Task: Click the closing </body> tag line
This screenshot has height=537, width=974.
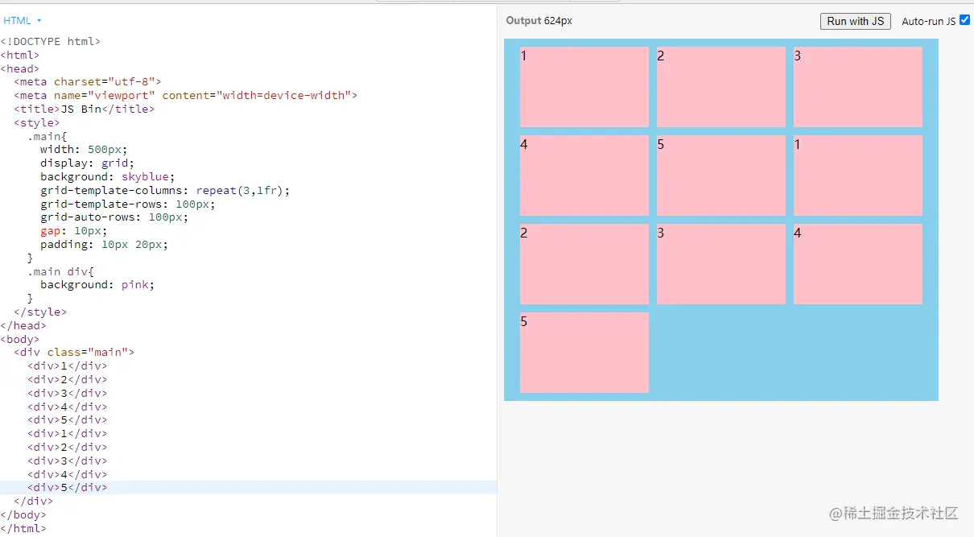Action: (x=23, y=514)
